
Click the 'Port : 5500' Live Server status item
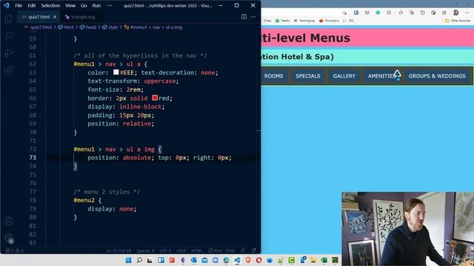click(x=221, y=250)
